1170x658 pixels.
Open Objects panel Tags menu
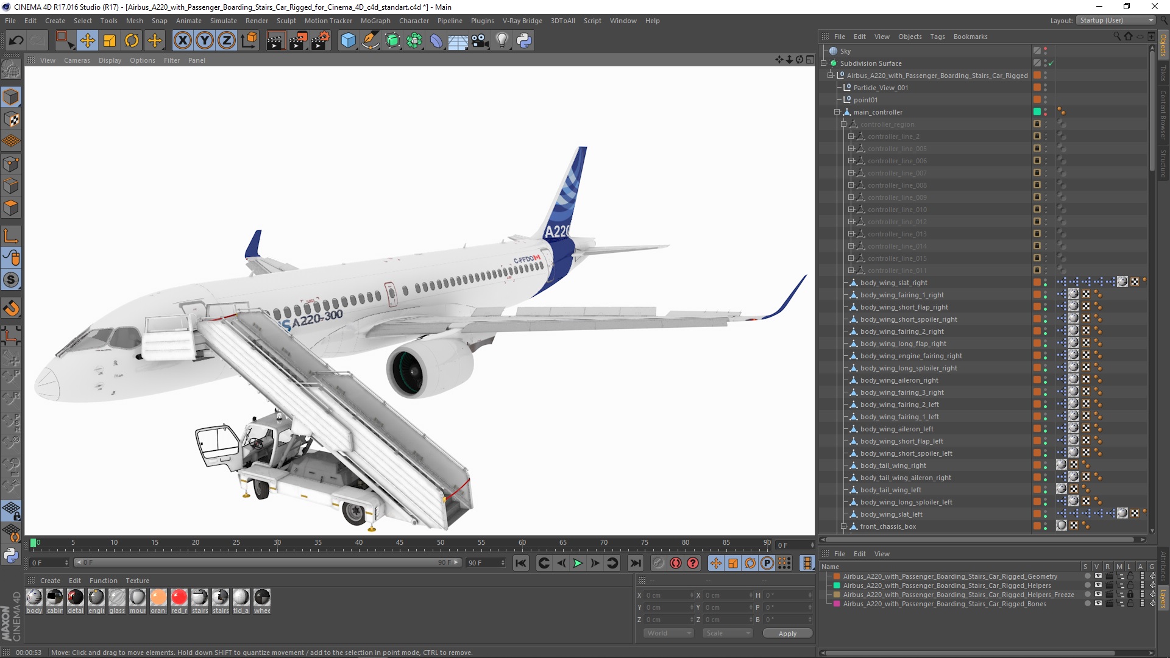pos(937,37)
